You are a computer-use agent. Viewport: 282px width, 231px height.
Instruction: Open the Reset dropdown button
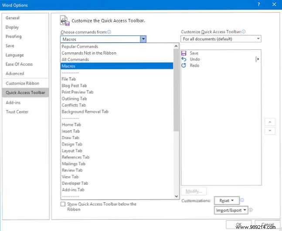click(x=227, y=200)
